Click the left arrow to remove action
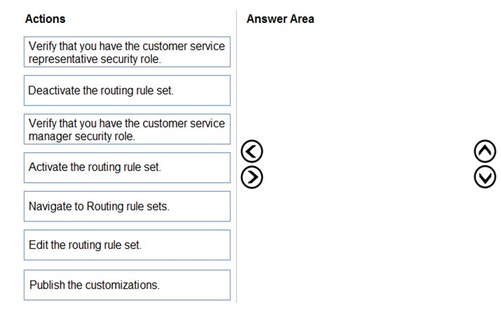Image resolution: width=501 pixels, height=319 pixels. click(252, 152)
